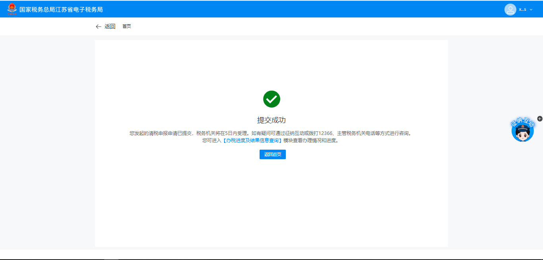Click the left back arrow icon
The width and height of the screenshot is (543, 260).
[x=99, y=27]
